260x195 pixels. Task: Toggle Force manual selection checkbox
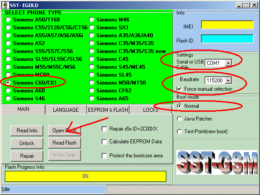coord(179,89)
